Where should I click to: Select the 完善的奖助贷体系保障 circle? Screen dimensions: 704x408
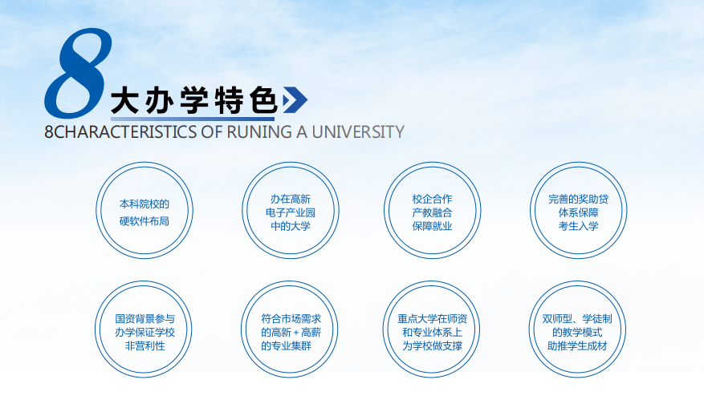578,212
